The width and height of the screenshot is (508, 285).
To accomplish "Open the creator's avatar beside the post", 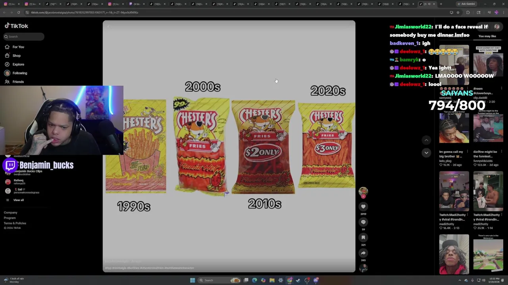I will coord(363,192).
